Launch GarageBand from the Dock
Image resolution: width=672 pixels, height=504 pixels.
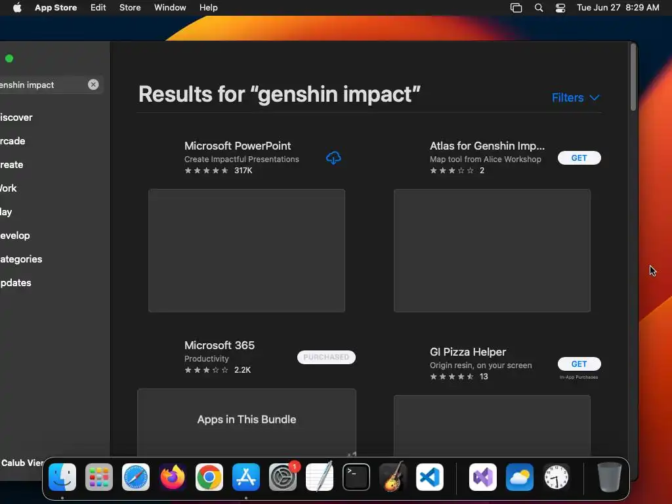pyautogui.click(x=393, y=477)
